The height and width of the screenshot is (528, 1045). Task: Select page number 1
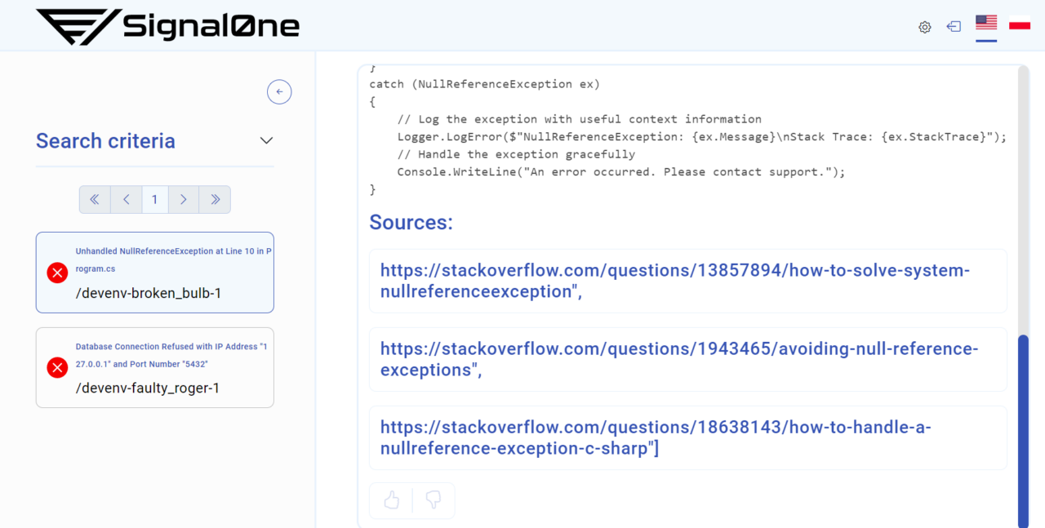click(155, 199)
